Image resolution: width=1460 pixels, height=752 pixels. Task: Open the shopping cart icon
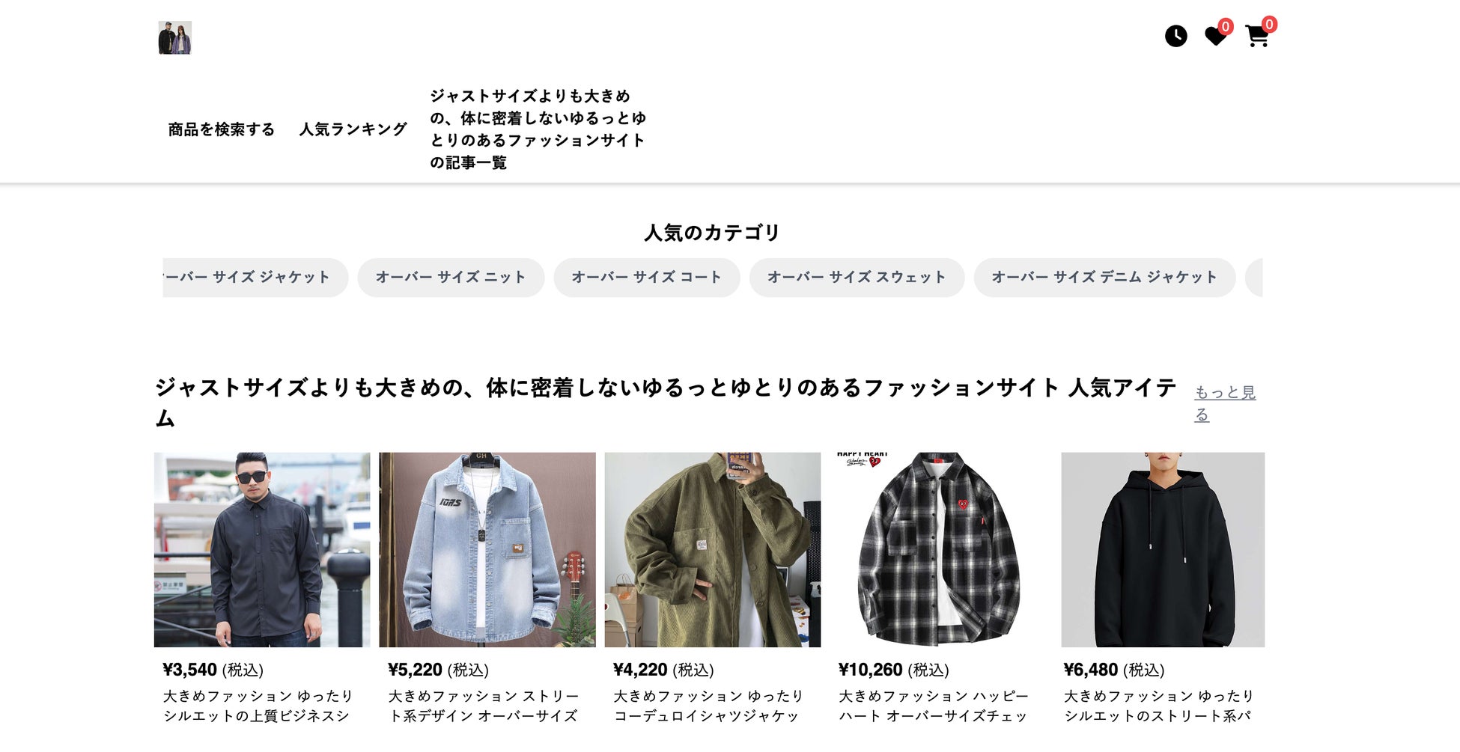tap(1257, 36)
